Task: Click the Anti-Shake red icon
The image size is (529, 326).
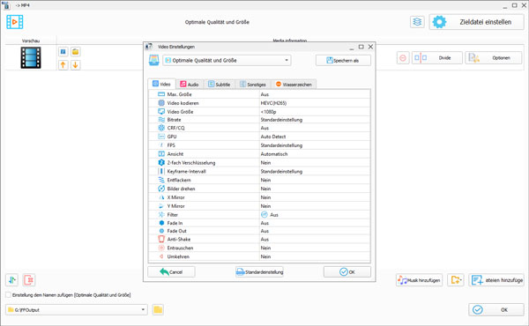Action: tap(161, 239)
